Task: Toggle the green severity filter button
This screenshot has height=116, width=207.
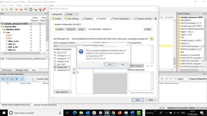Action: [12, 79]
